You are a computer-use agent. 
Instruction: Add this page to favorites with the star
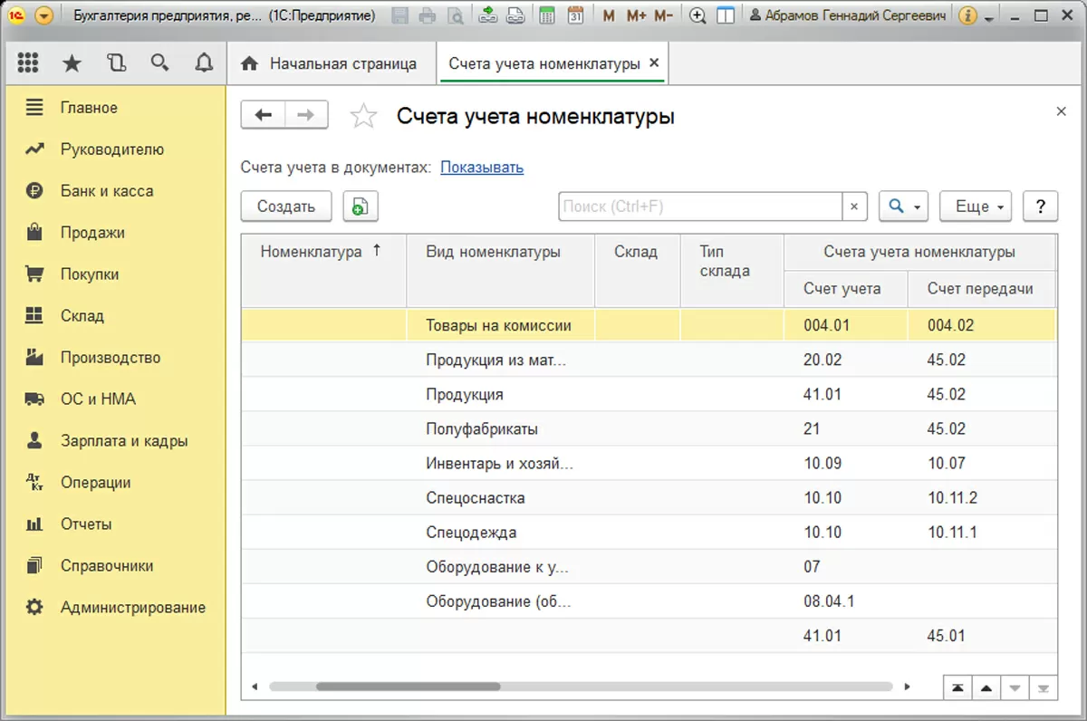click(363, 116)
